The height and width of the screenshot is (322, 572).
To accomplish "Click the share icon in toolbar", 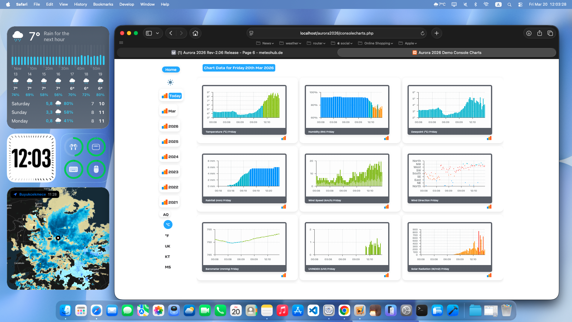I will point(540,33).
